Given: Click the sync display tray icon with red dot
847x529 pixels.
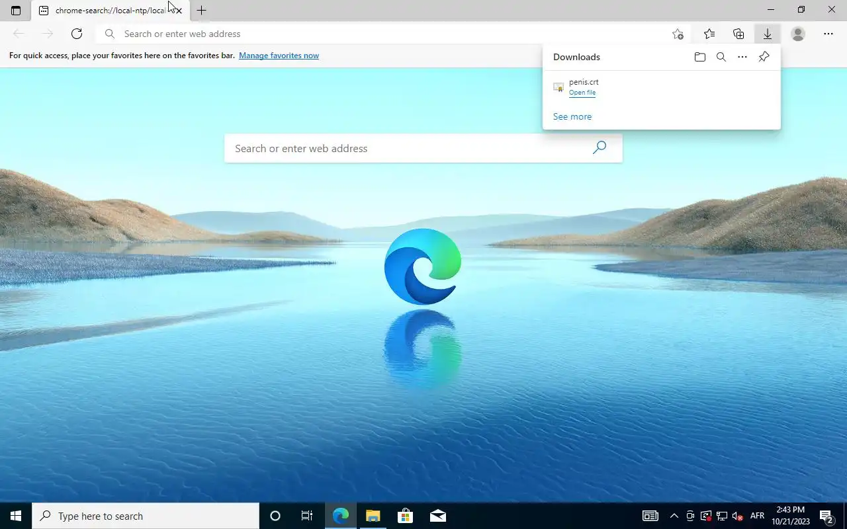Looking at the screenshot, I should [x=706, y=516].
